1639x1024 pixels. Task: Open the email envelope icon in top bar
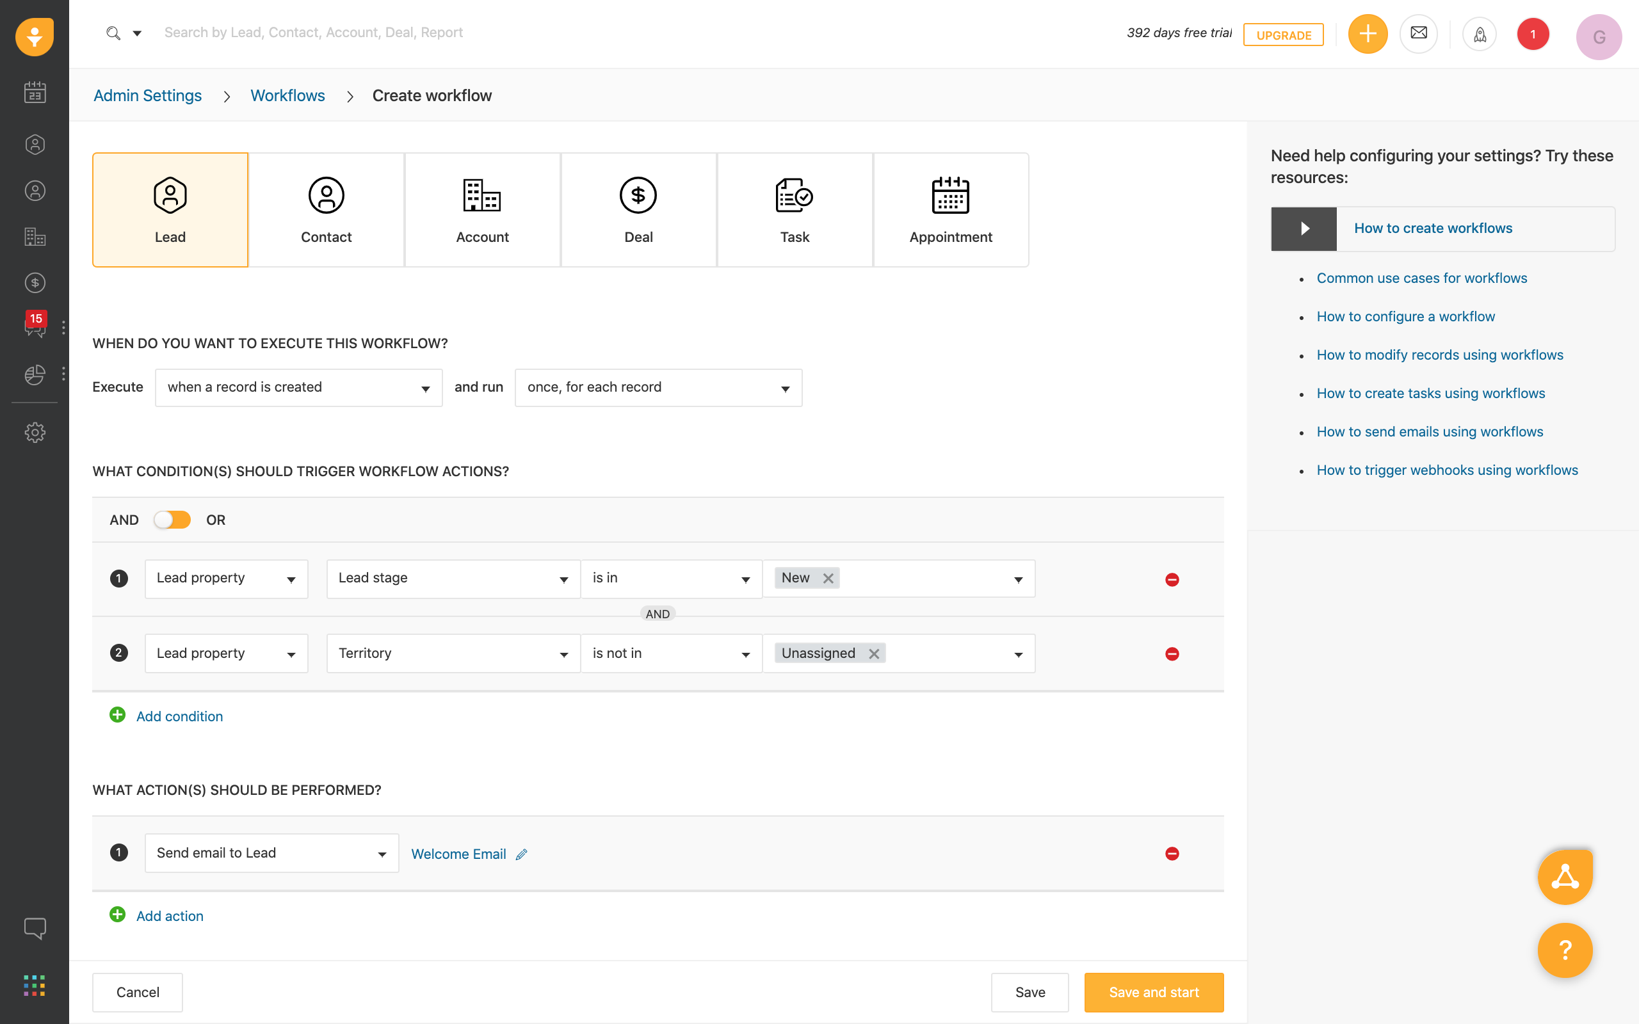click(x=1418, y=33)
